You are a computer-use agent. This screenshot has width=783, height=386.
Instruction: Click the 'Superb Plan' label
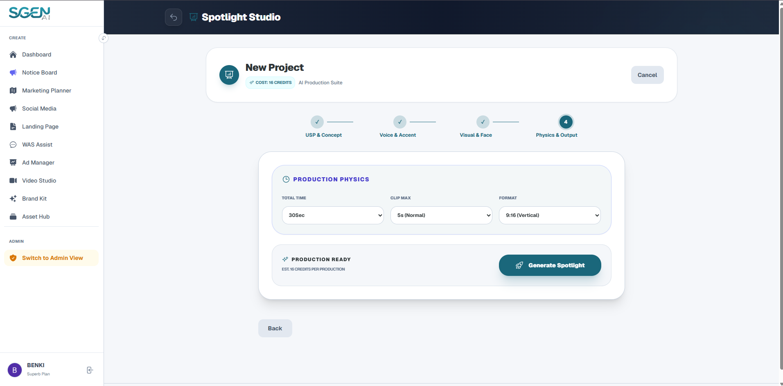[x=38, y=374]
